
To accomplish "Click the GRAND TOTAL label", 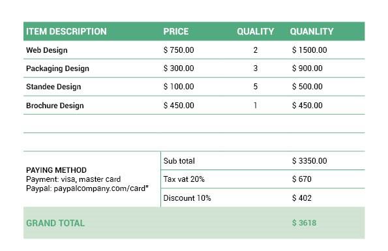I will point(55,223).
